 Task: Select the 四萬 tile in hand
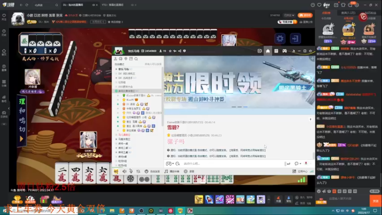click(x=75, y=174)
